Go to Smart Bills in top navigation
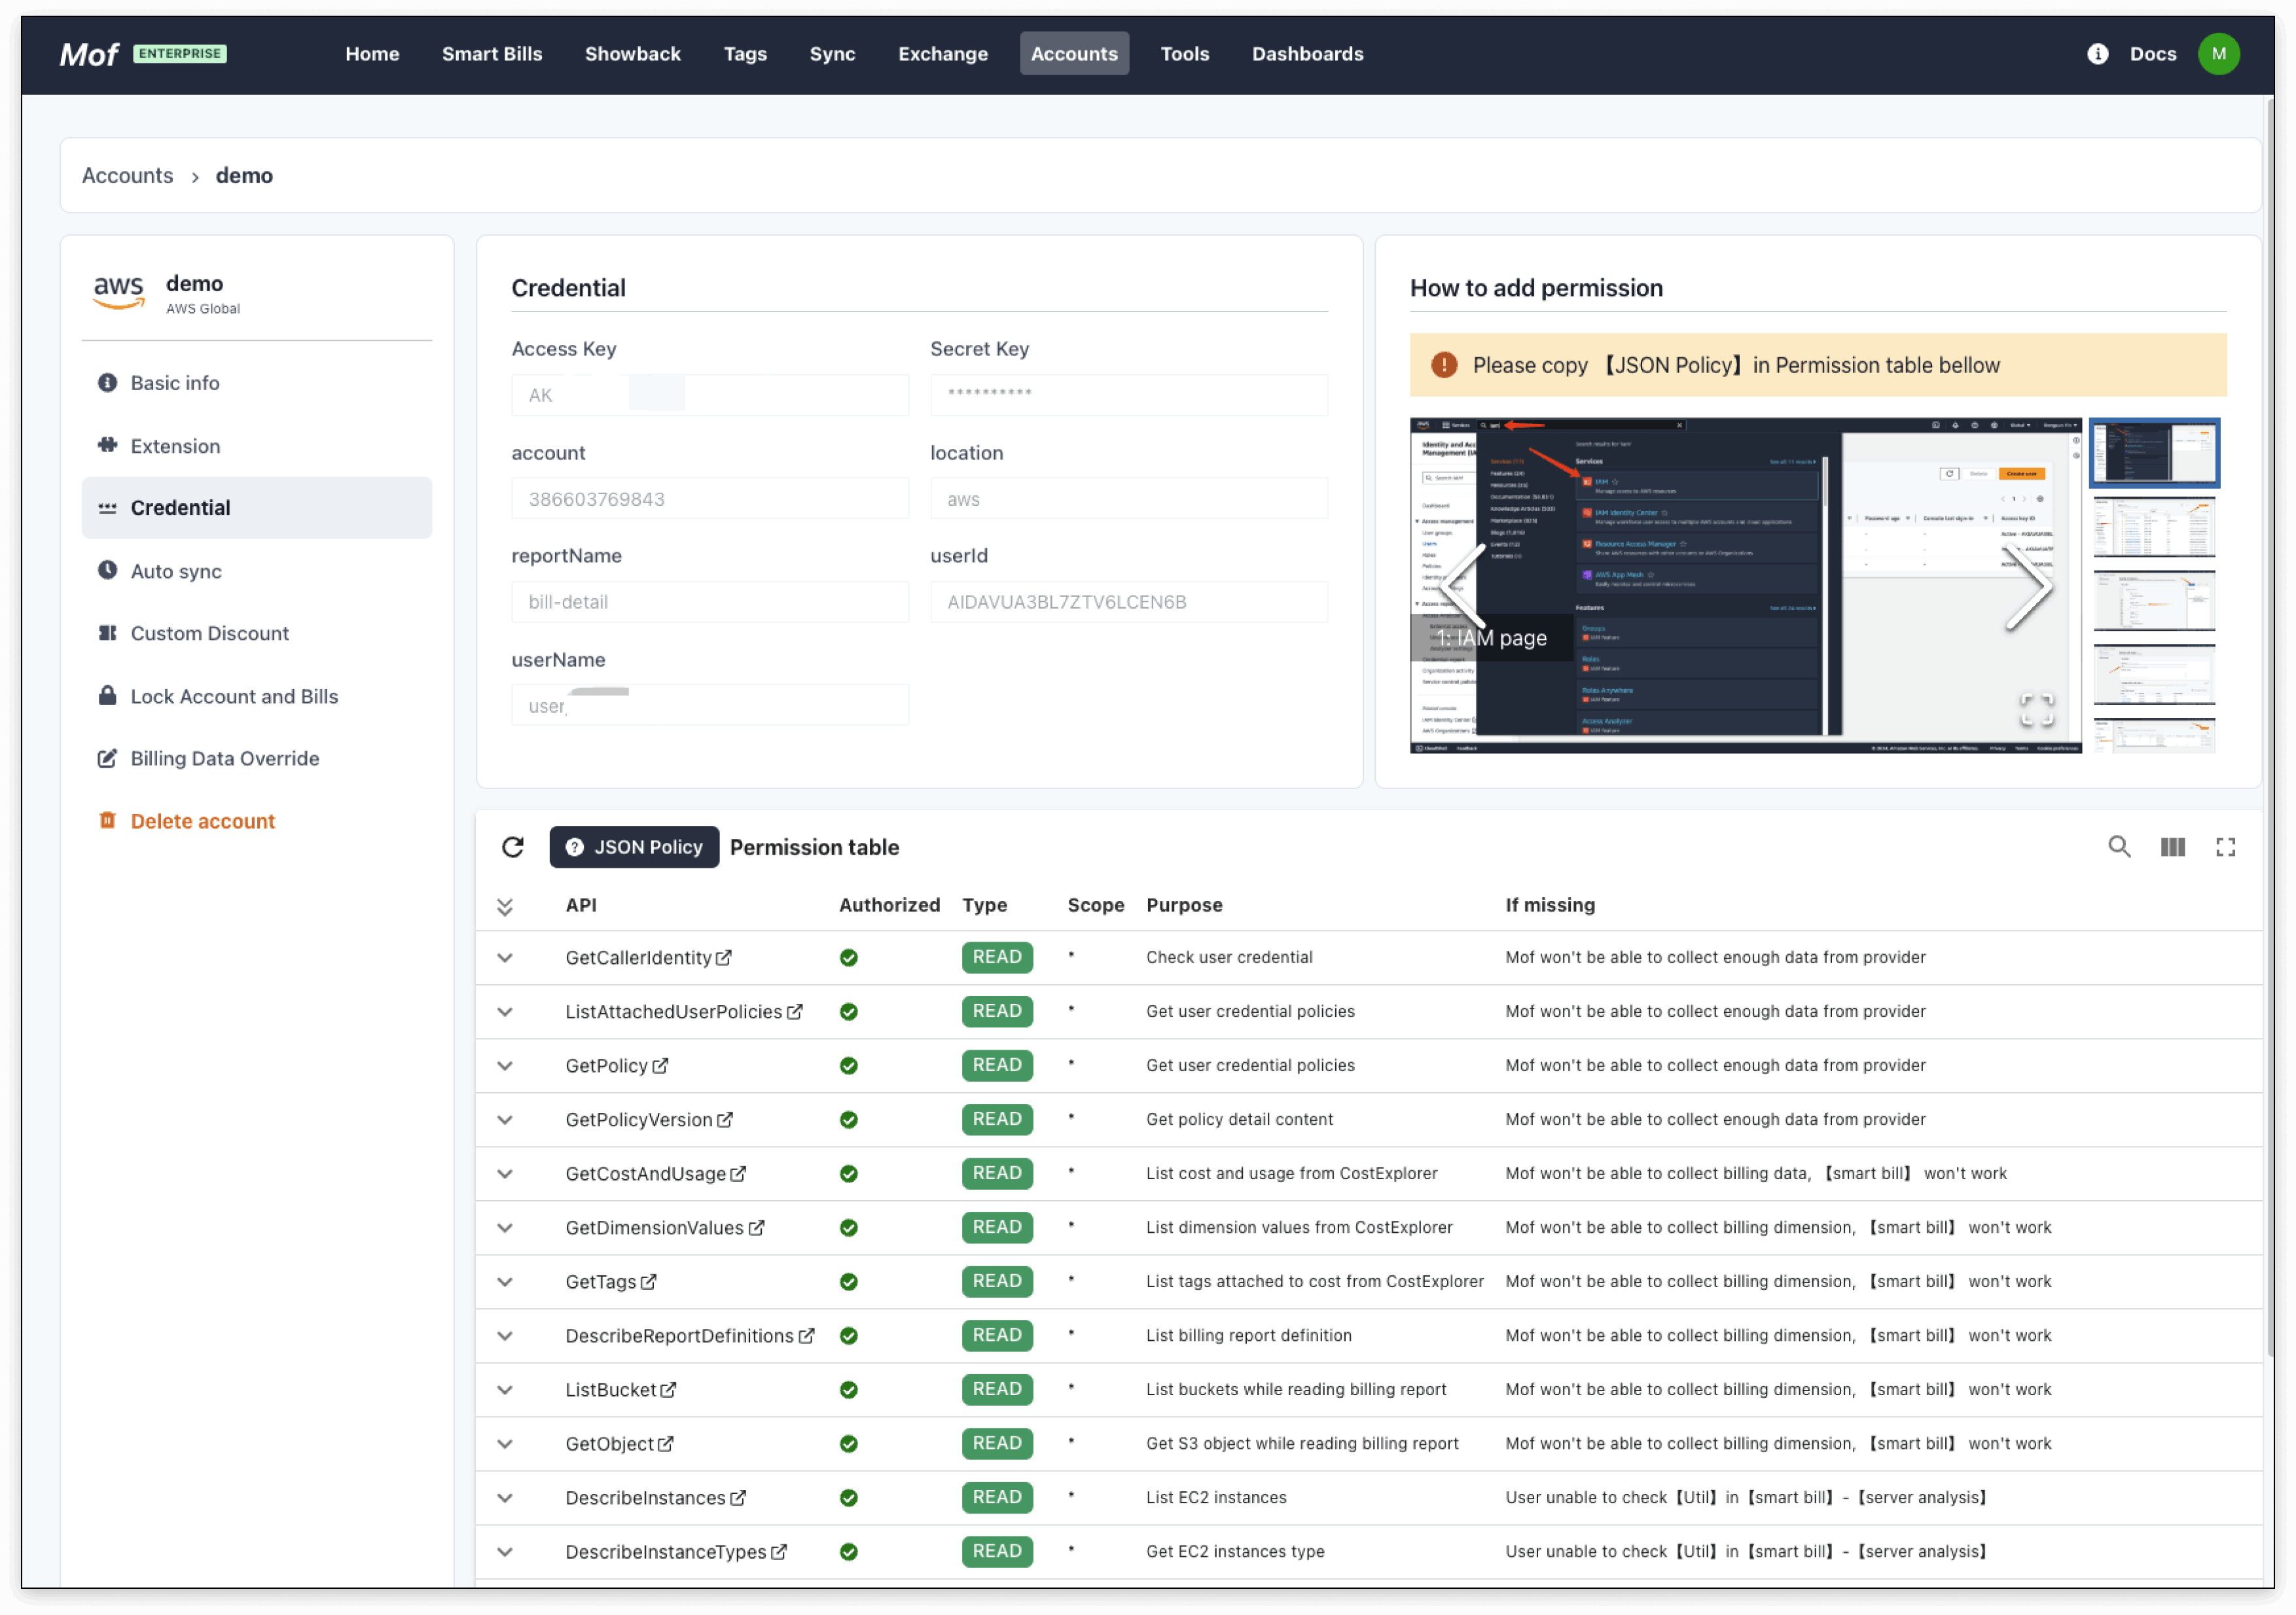This screenshot has width=2296, height=1615. pos(492,54)
